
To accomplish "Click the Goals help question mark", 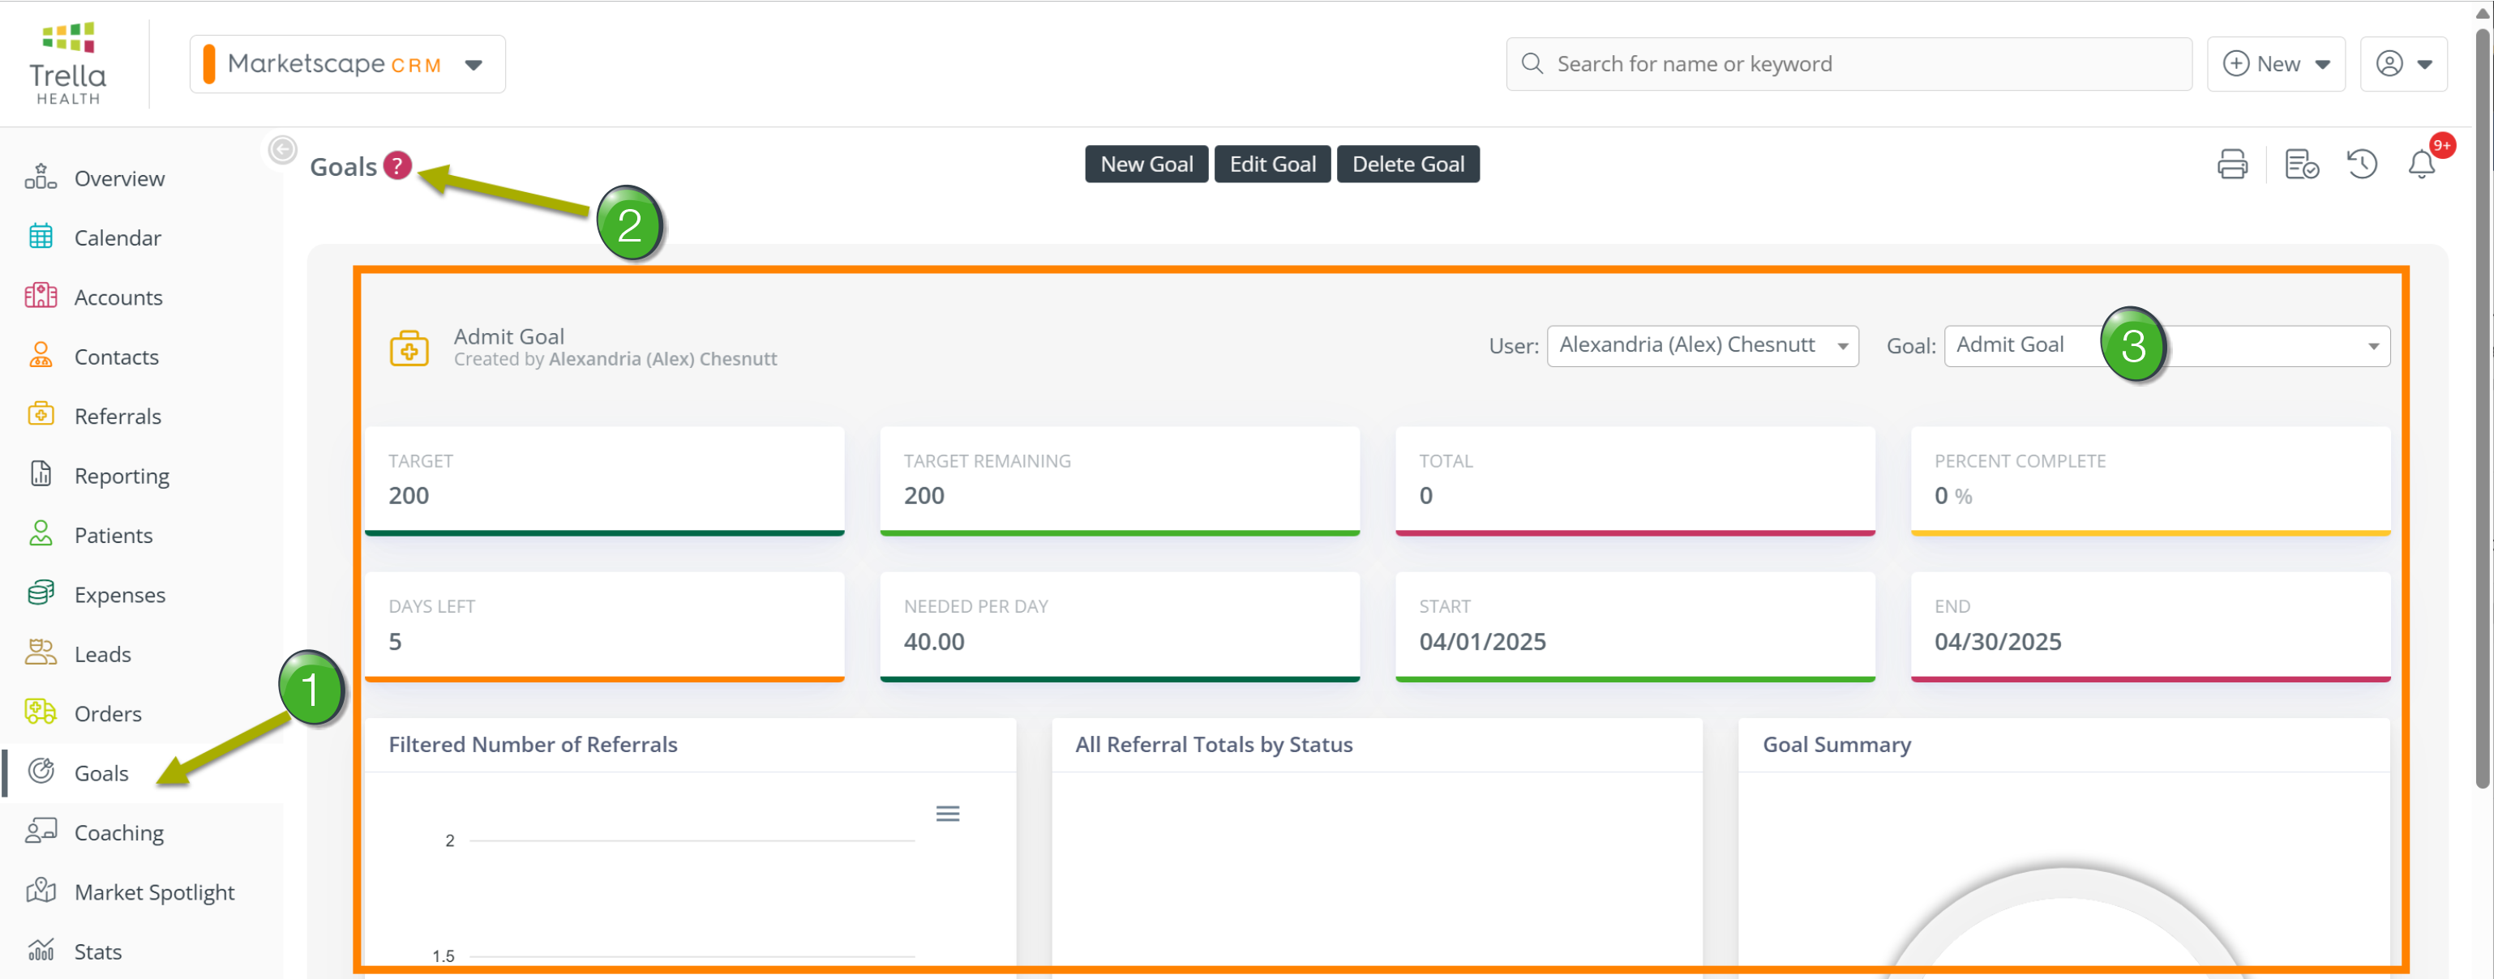I will (397, 166).
